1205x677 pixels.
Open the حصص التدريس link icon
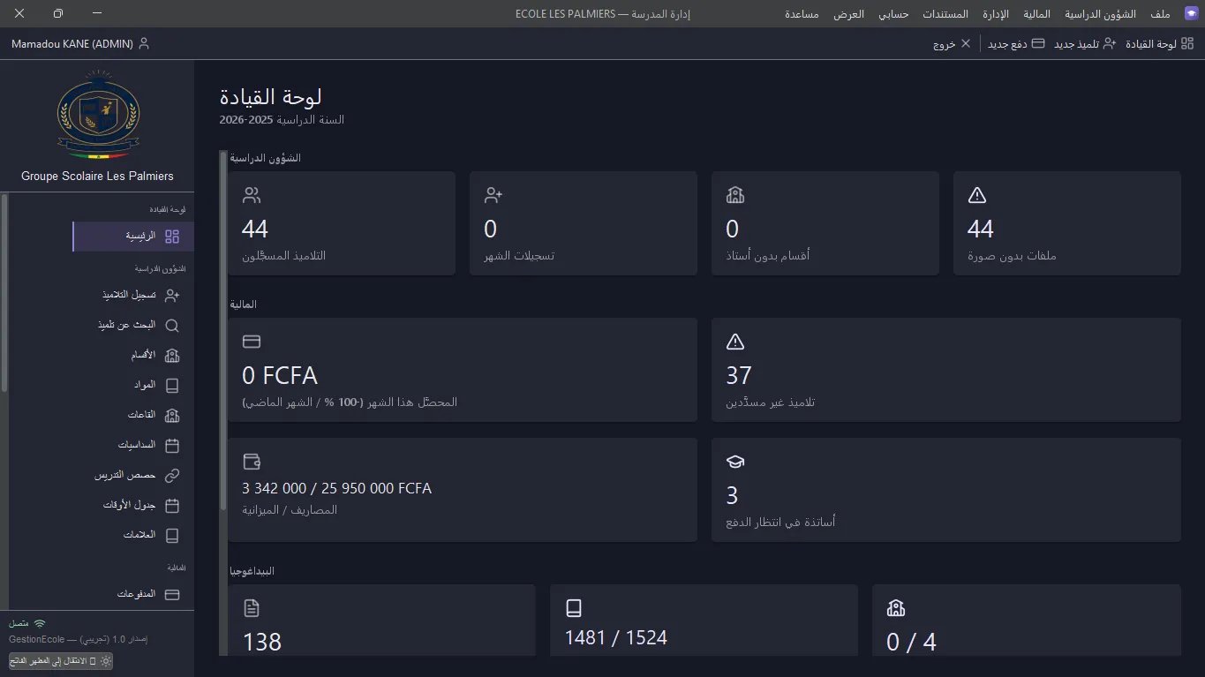(172, 476)
